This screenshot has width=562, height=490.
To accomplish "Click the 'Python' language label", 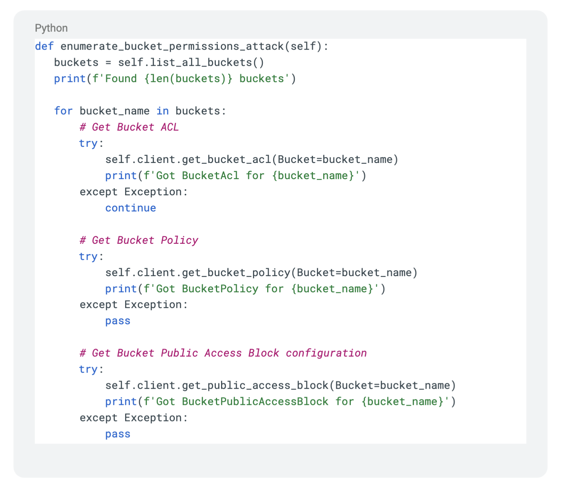I will tap(51, 28).
